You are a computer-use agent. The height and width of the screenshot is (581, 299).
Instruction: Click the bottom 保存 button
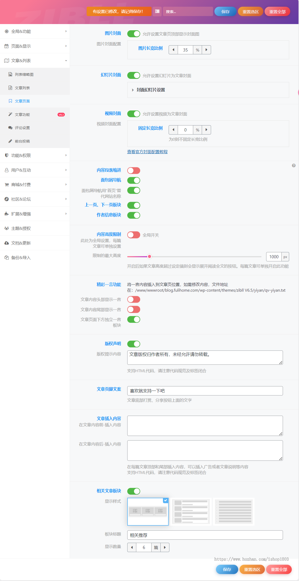pos(227,569)
